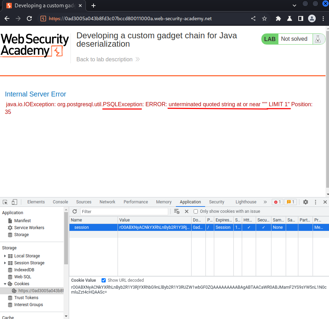Share this page via share icon
The width and height of the screenshot is (329, 319).
(253, 19)
